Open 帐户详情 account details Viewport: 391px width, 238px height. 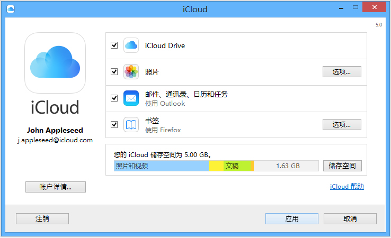pos(55,187)
